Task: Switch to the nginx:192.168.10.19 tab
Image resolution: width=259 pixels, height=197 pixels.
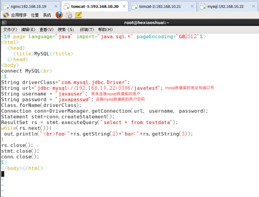Action: pos(31,7)
